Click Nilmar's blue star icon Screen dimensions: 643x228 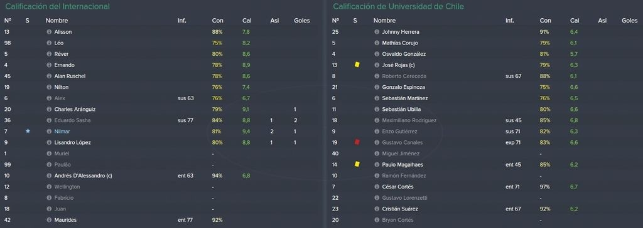(28, 131)
